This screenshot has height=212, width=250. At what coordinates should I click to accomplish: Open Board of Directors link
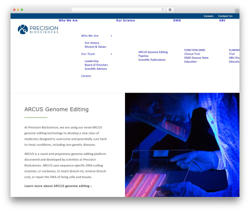96,65
